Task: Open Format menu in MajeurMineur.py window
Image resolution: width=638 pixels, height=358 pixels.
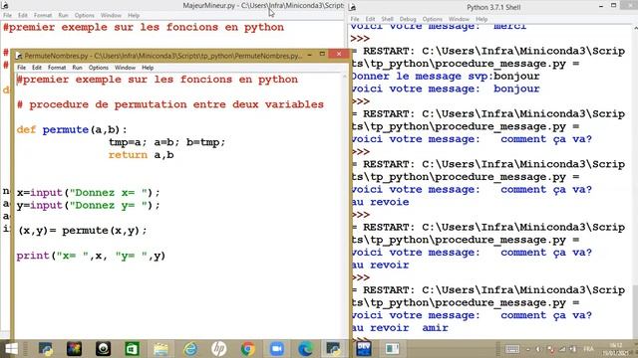Action: pyautogui.click(x=43, y=15)
